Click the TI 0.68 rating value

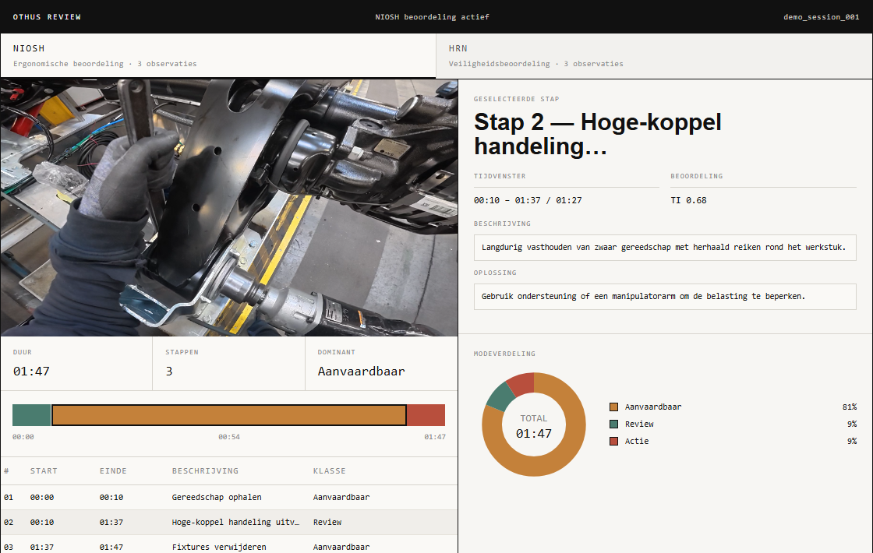[x=688, y=200]
